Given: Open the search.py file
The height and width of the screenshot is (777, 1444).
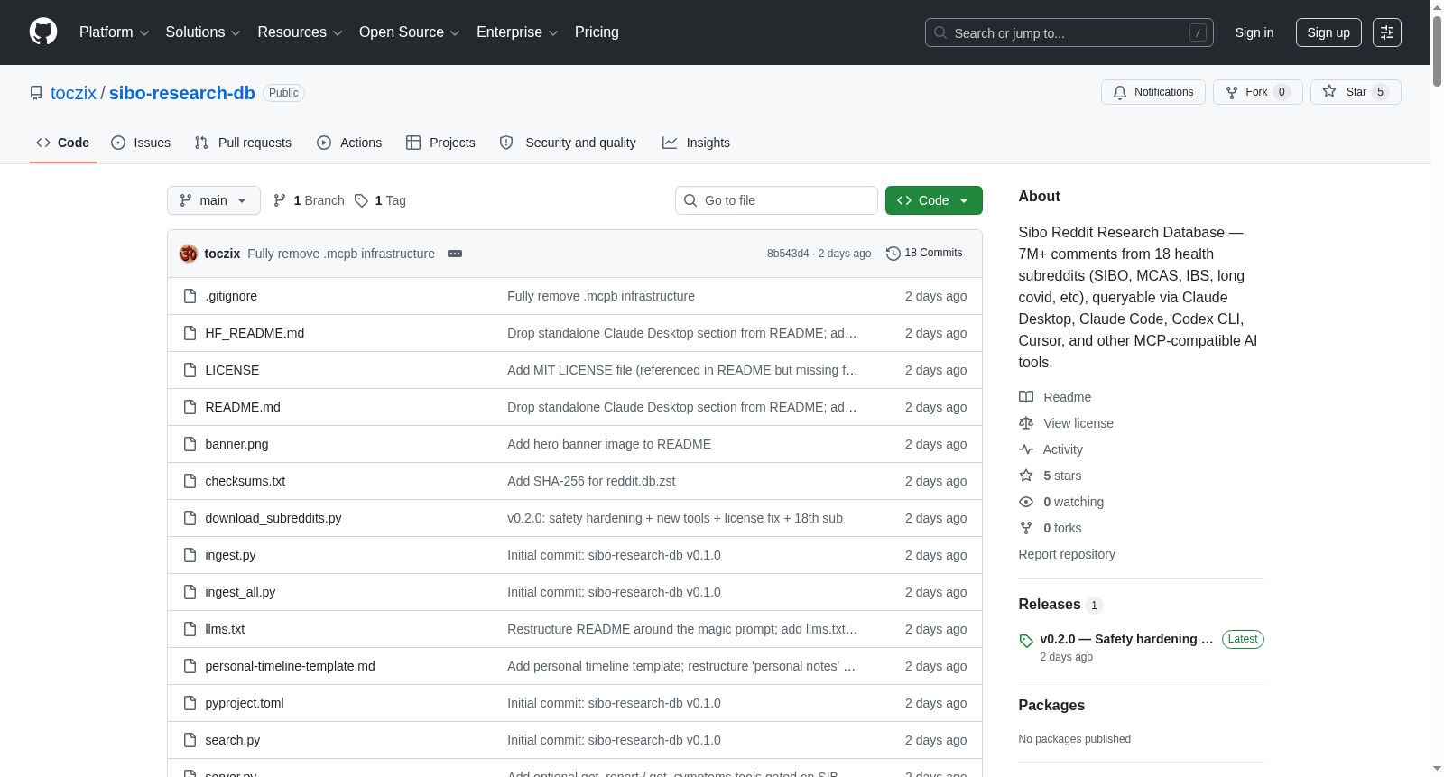Looking at the screenshot, I should (x=233, y=740).
